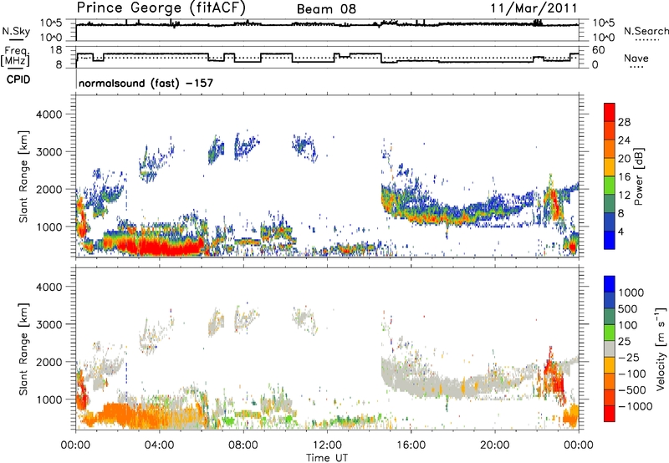Viewport: 669px width, 463px height.
Task: Click the dotted line sample under Nave
Action: (637, 67)
